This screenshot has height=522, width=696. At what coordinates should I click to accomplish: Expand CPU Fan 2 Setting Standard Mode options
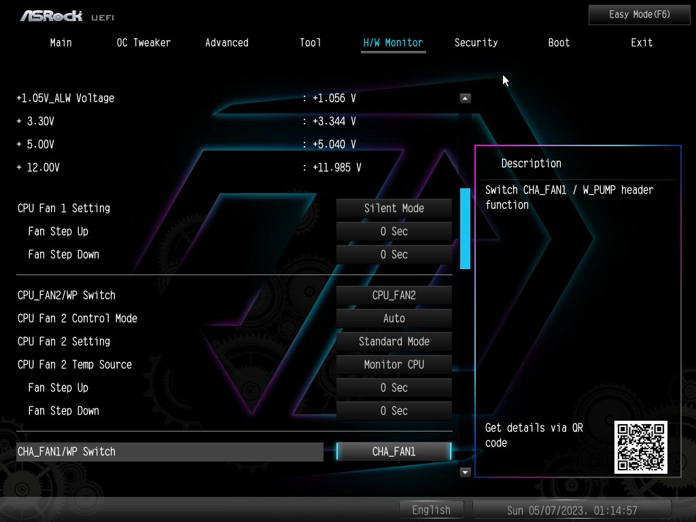394,342
